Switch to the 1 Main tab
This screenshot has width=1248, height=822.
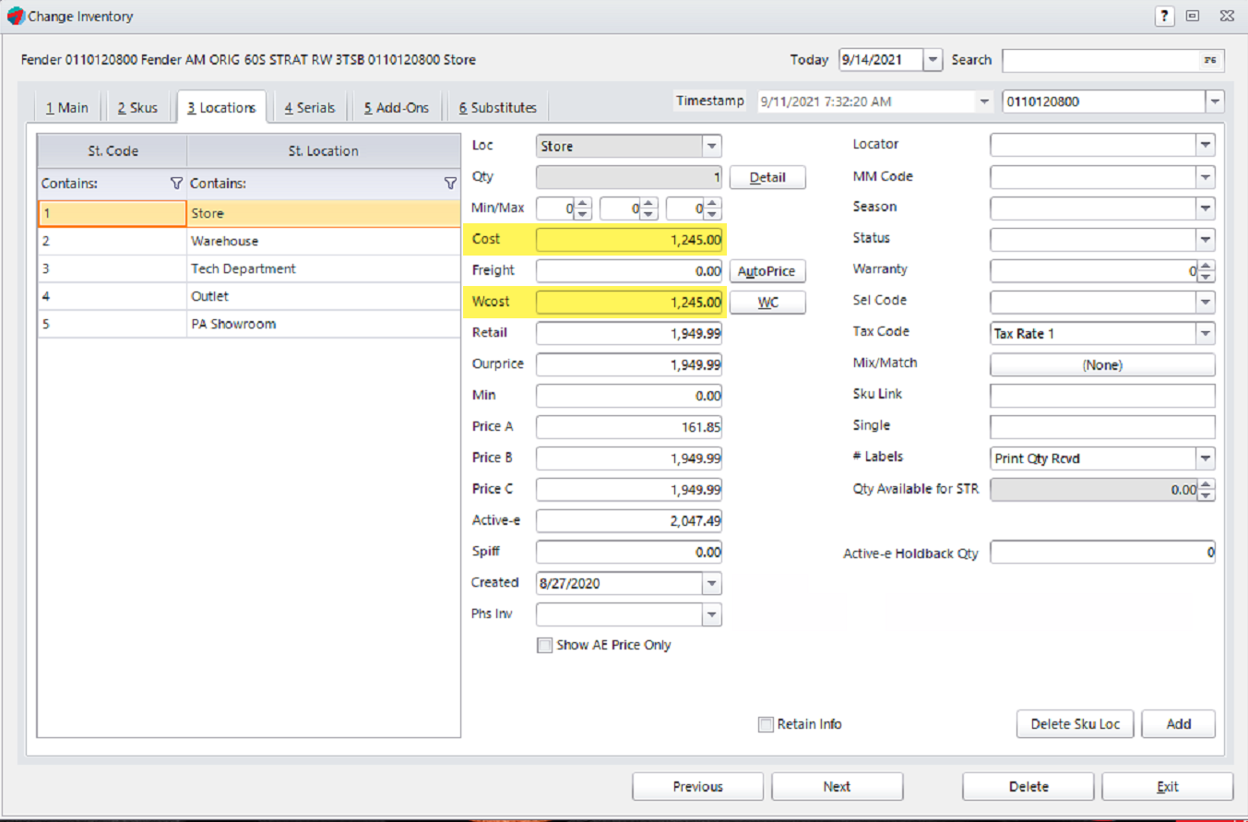point(67,107)
